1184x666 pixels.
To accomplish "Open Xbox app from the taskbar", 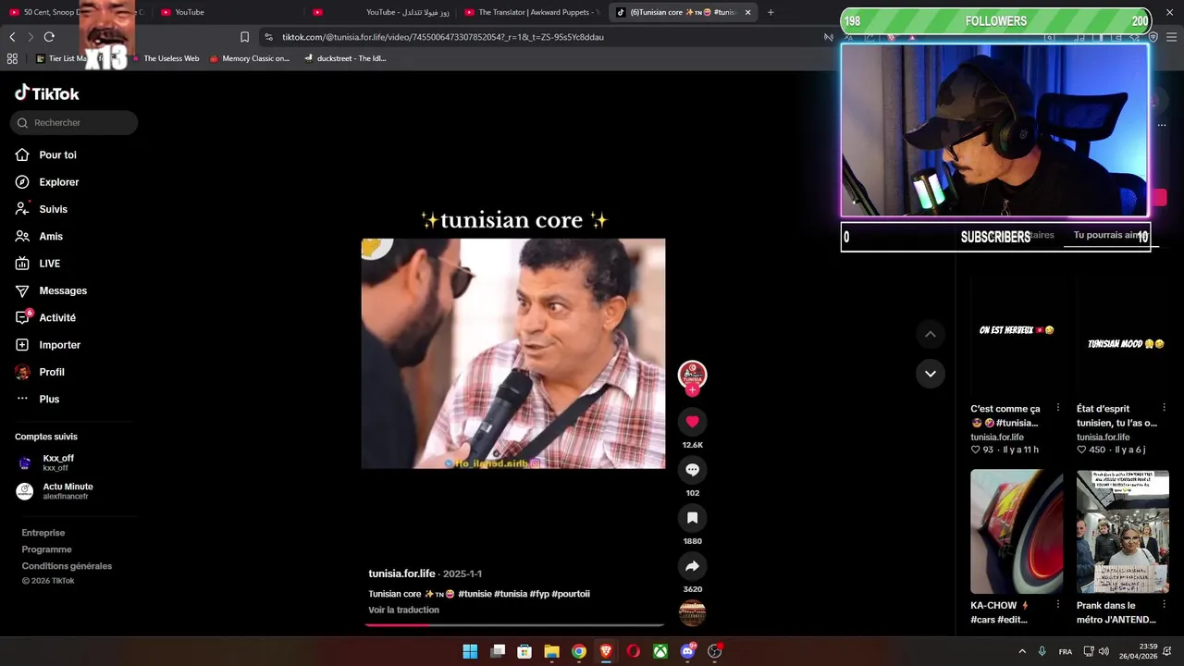I will (660, 651).
